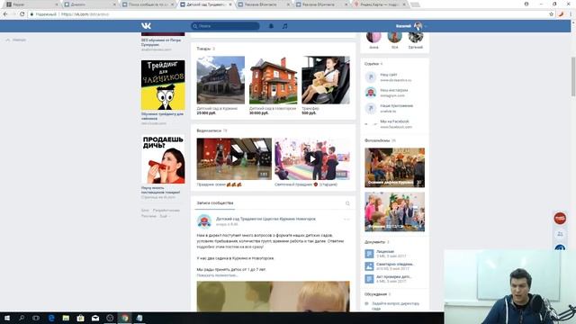Open the first photo album thumbnail
The width and height of the screenshot is (576, 324).
394,167
